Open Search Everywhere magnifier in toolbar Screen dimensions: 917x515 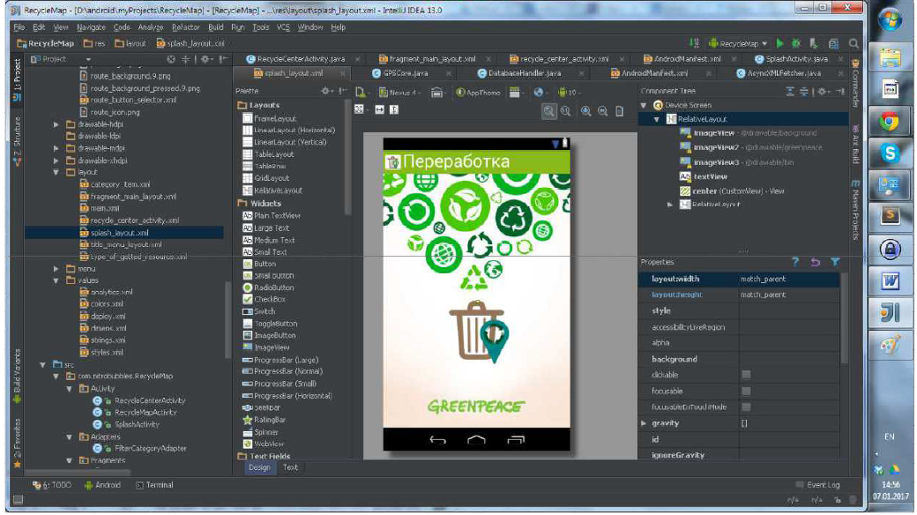(854, 43)
